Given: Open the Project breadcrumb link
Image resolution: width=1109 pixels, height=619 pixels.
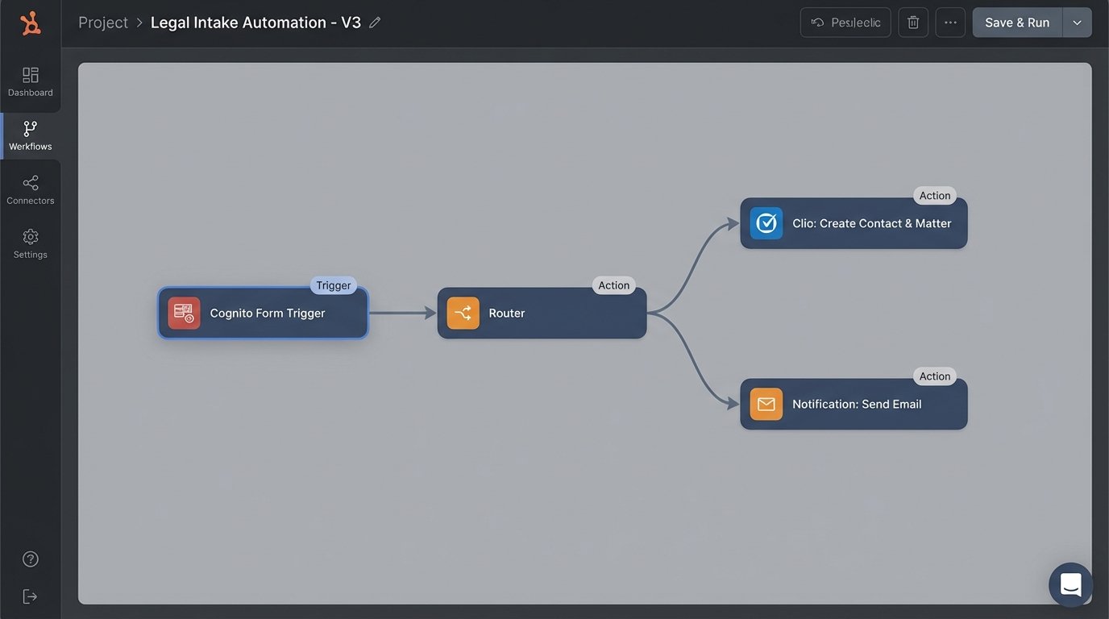Looking at the screenshot, I should pyautogui.click(x=102, y=22).
